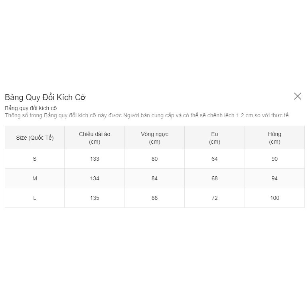Click the waist value 72 cell
The height and width of the screenshot is (308, 308).
click(x=215, y=198)
